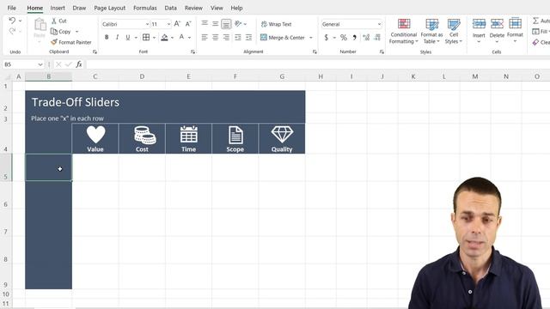550x309 pixels.
Task: Apply the font color A
Action: coord(181,37)
